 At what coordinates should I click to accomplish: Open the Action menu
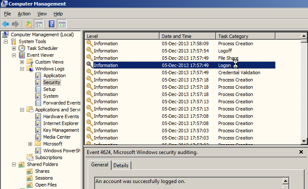click(24, 14)
